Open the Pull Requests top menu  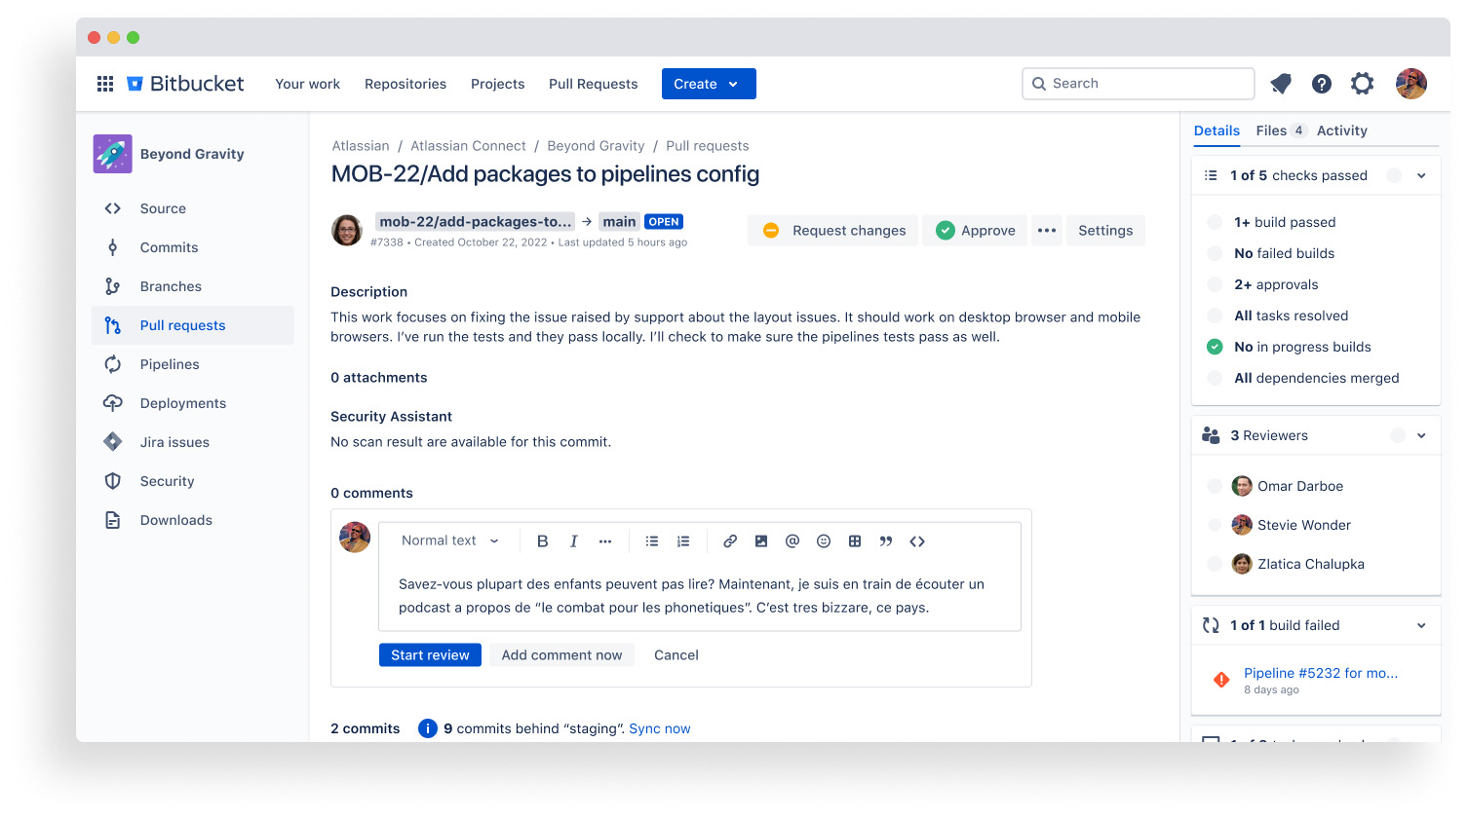tap(594, 84)
